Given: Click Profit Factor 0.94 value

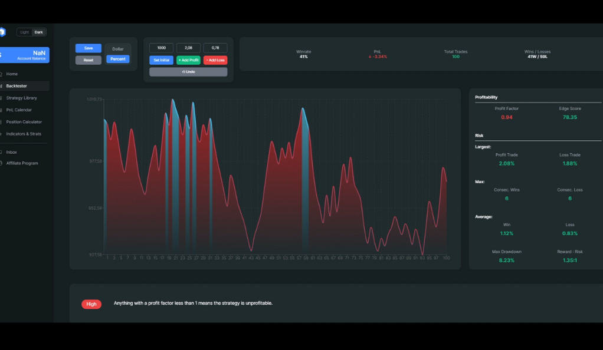Looking at the screenshot, I should (x=506, y=117).
